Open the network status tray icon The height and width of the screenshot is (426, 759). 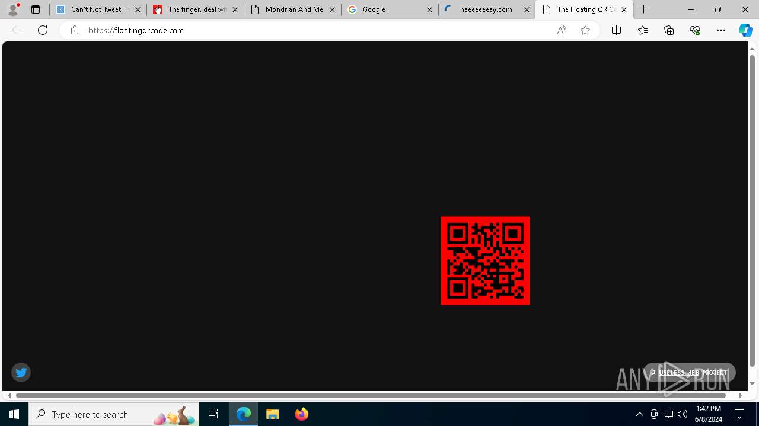tap(668, 414)
